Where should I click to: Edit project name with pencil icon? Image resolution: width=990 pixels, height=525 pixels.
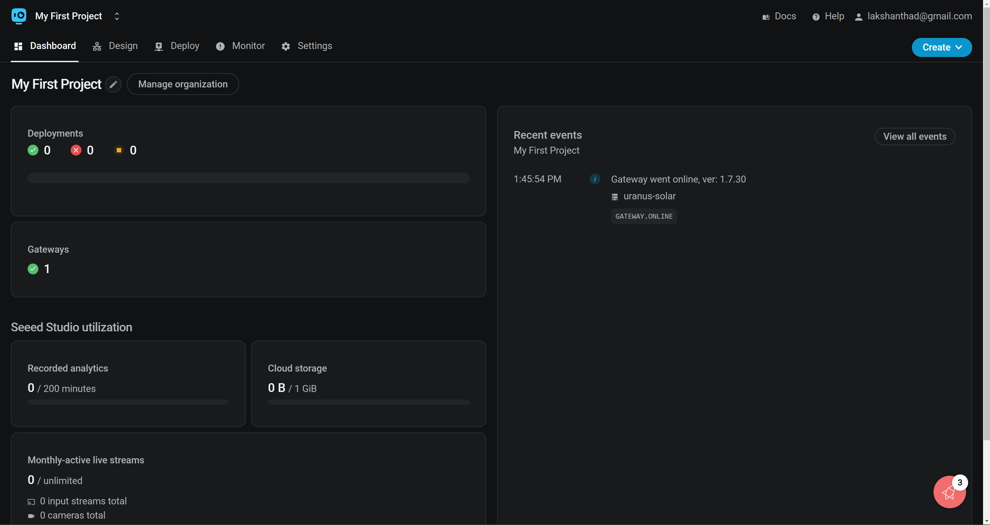(x=113, y=84)
